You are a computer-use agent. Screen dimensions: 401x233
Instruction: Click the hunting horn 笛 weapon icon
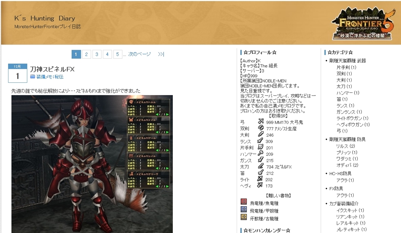pos(260,172)
